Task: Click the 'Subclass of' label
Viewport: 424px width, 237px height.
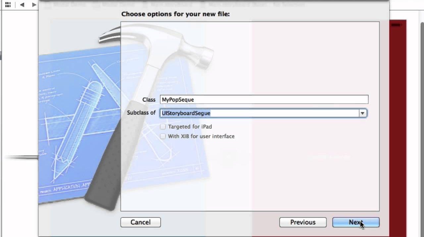Action: 141,113
